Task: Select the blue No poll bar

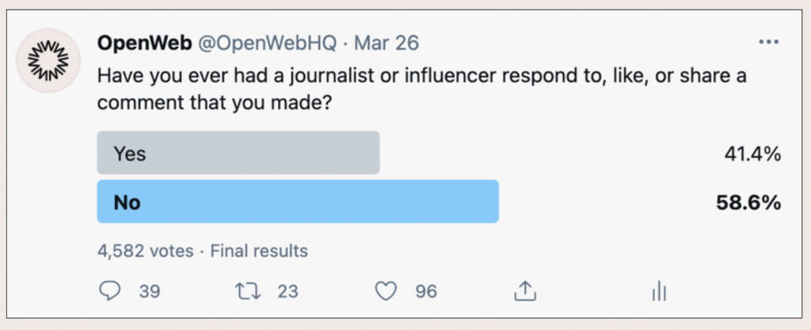Action: pyautogui.click(x=297, y=202)
